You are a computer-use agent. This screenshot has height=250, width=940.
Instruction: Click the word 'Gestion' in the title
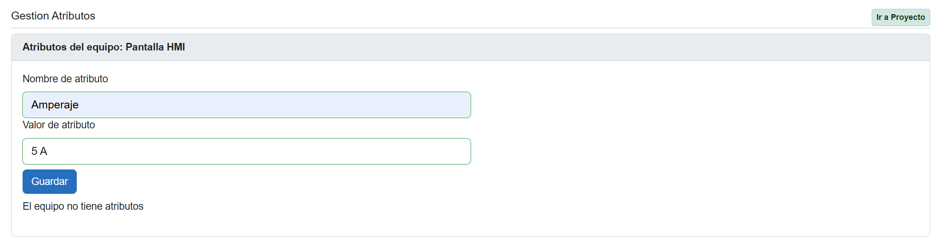(30, 16)
